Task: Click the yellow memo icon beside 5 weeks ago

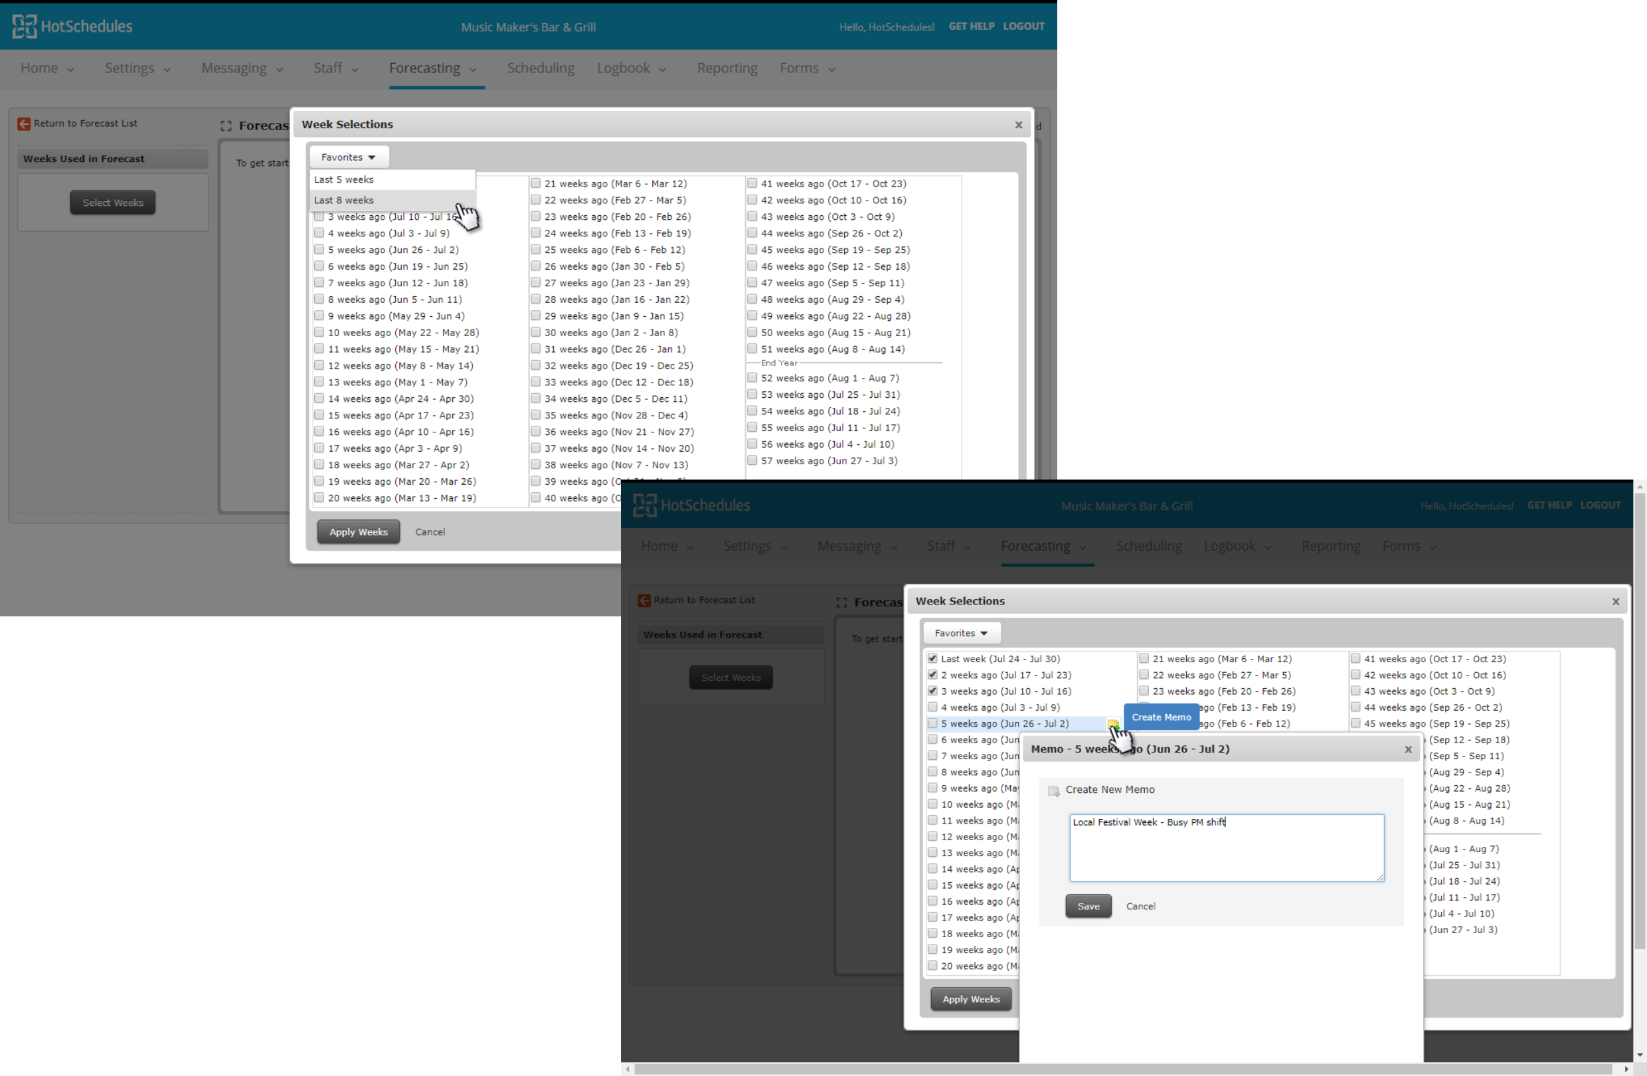Action: [1112, 724]
